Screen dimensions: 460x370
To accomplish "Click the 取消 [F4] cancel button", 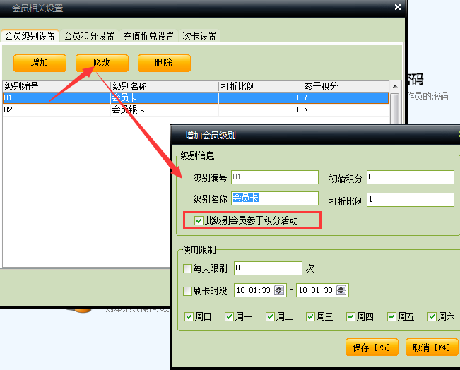I will 431,347.
